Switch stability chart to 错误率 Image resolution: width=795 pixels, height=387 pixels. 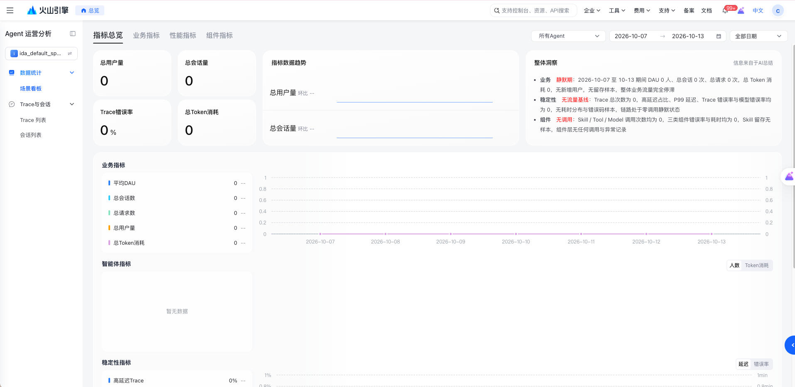click(x=761, y=364)
